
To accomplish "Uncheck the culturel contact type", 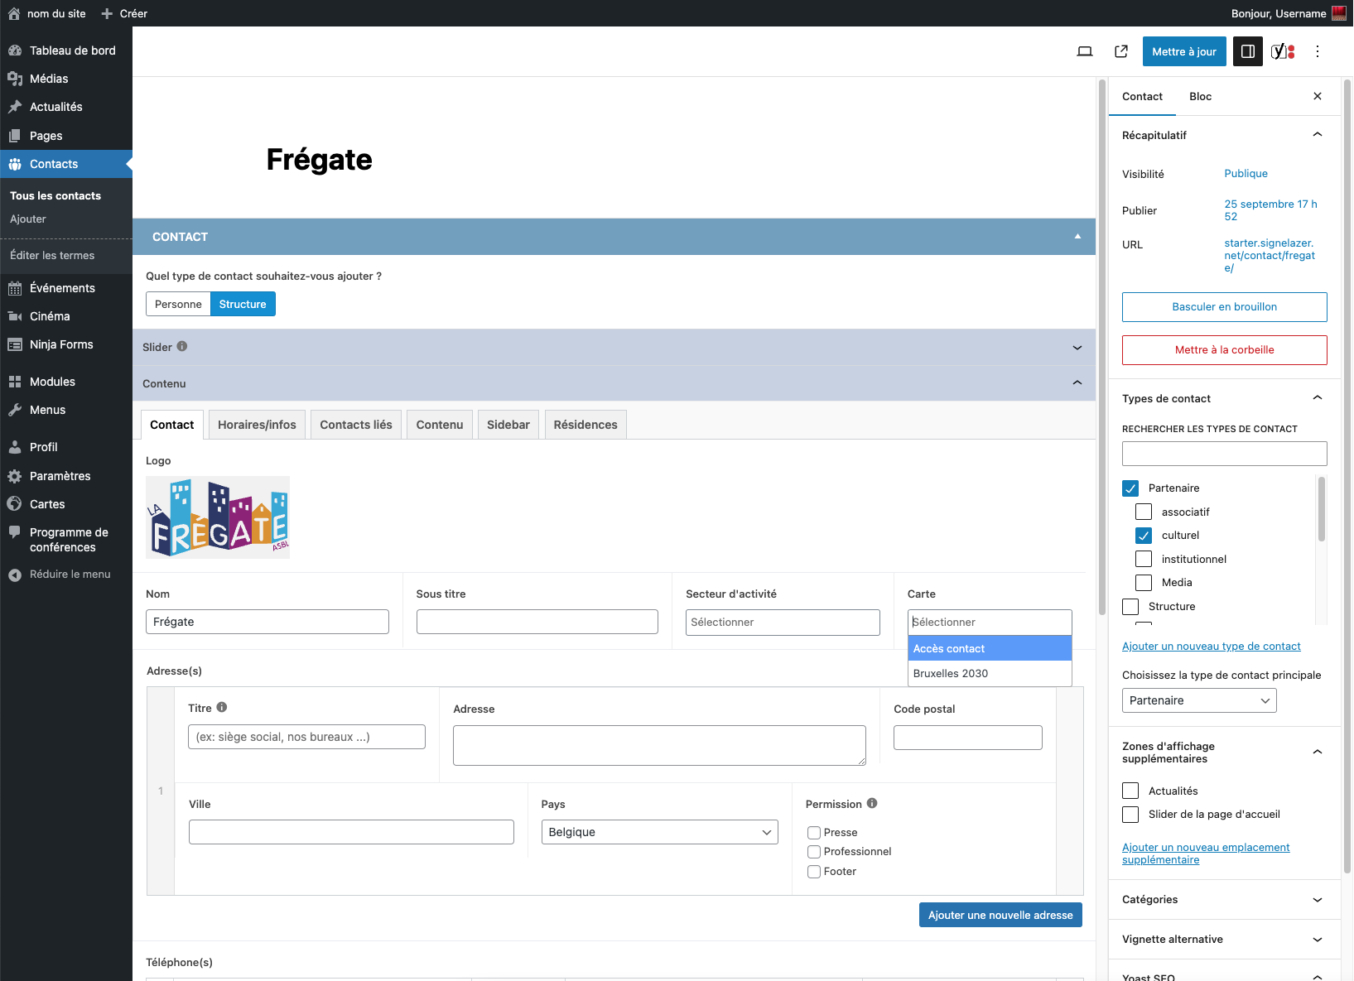I will 1144,536.
